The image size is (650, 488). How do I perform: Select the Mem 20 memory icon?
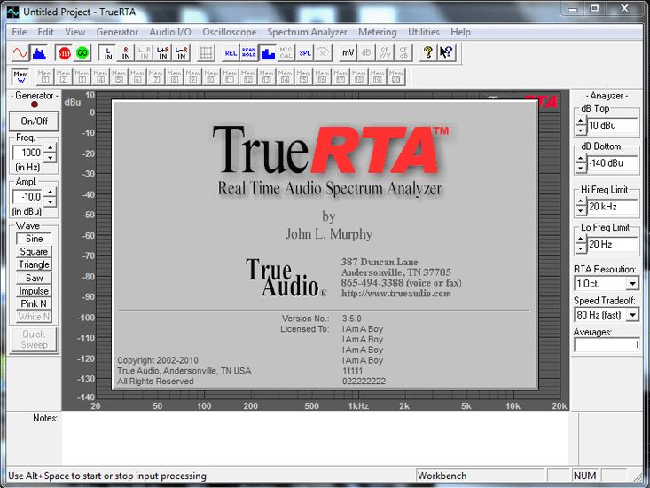click(395, 77)
